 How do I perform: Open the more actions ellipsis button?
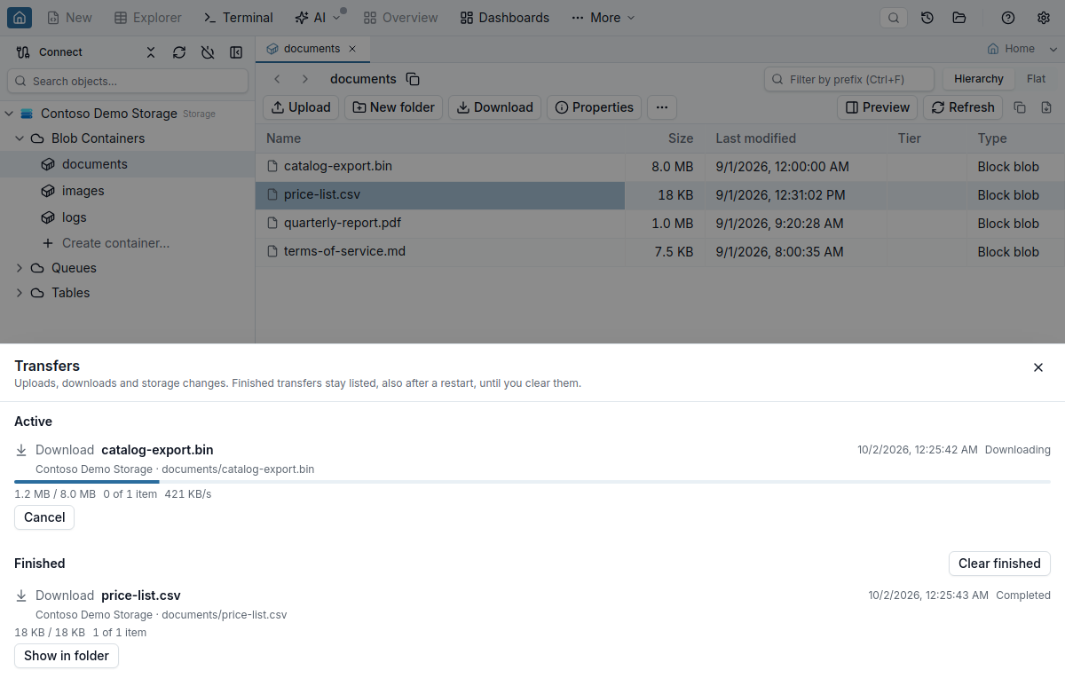pos(662,107)
